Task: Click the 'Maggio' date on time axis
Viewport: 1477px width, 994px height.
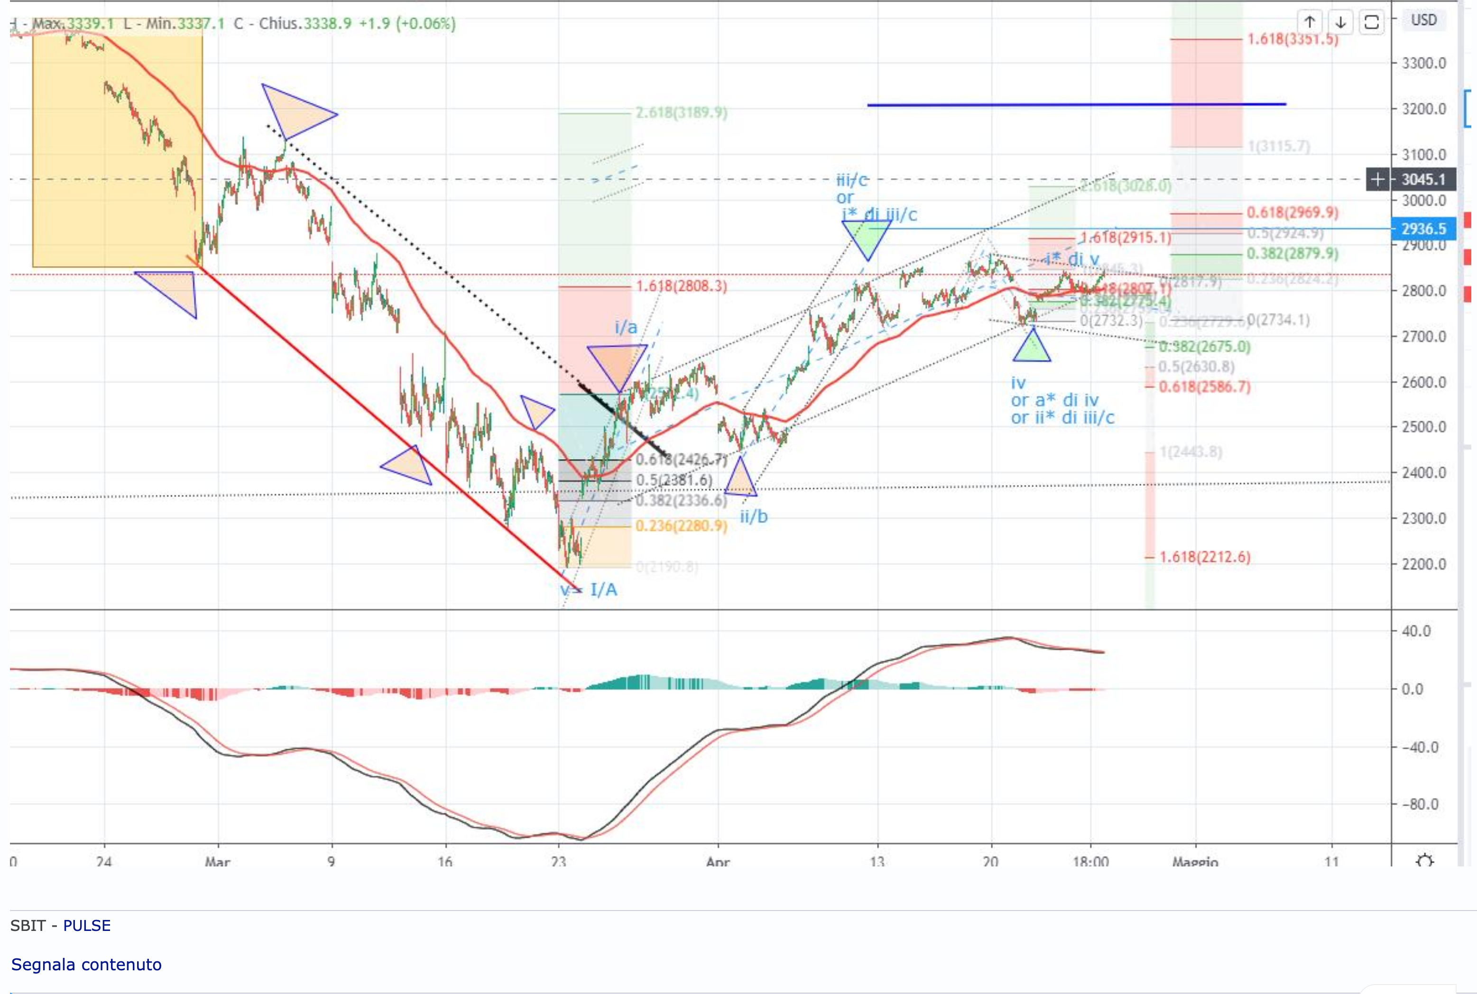Action: click(x=1196, y=862)
